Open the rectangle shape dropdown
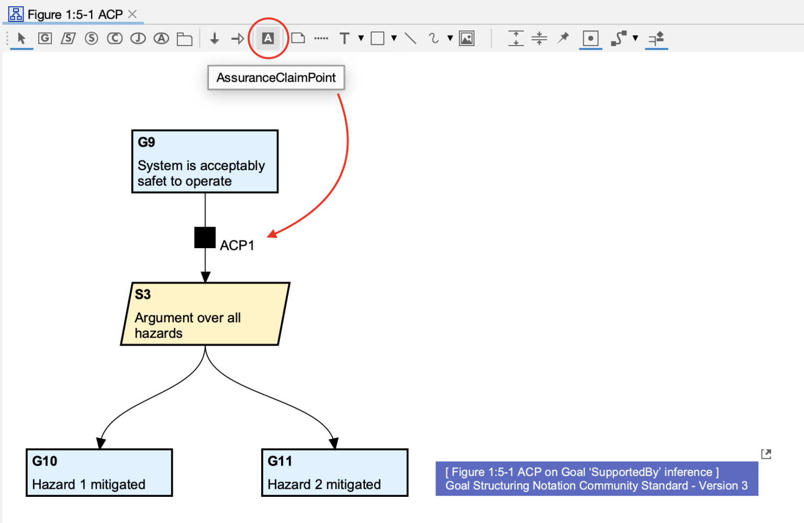The width and height of the screenshot is (804, 523). click(x=393, y=39)
